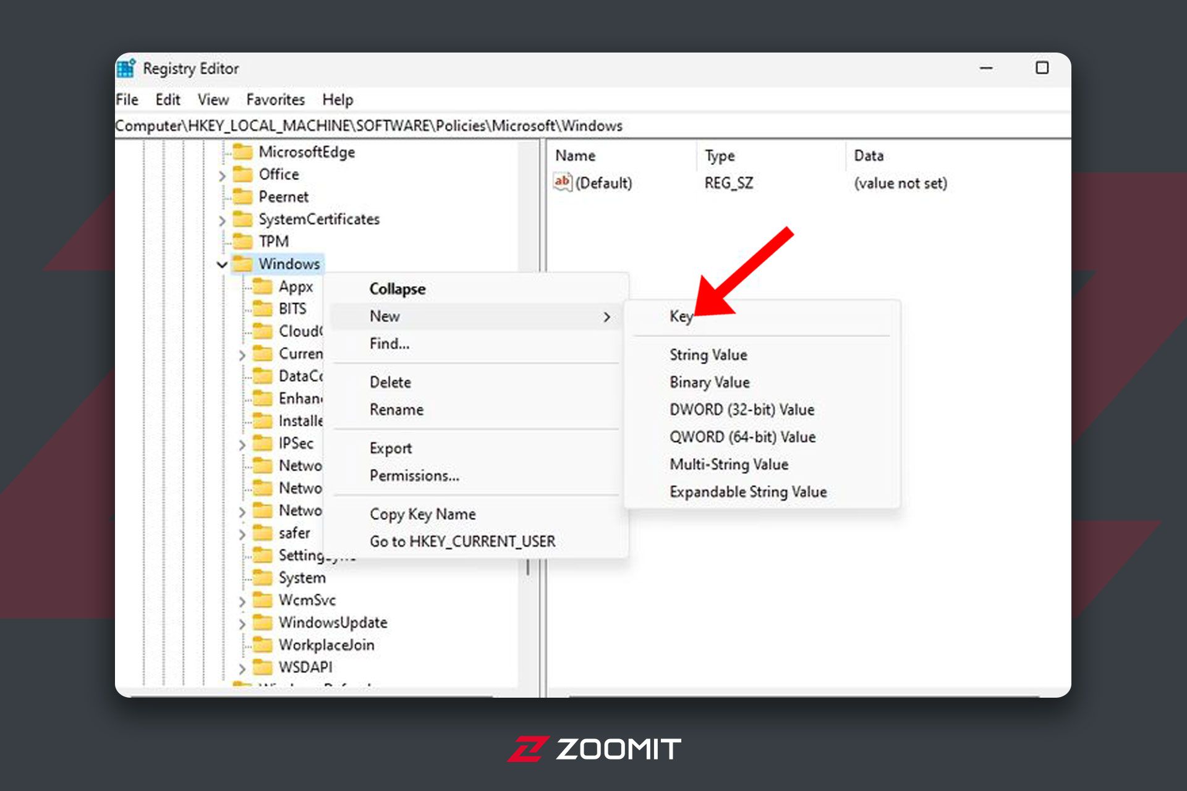1187x791 pixels.
Task: Select the REG_SZ type cell
Action: click(x=729, y=184)
